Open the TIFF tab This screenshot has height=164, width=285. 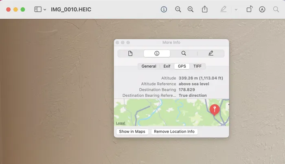197,66
